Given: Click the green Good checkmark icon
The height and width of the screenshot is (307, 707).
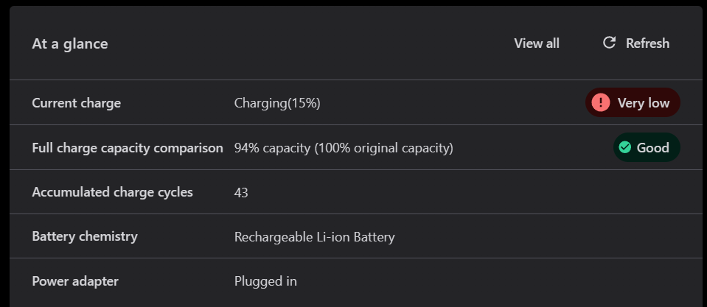Looking at the screenshot, I should click(x=625, y=147).
